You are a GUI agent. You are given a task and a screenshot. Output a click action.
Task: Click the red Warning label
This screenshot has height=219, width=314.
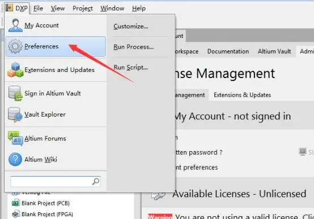tap(160, 216)
